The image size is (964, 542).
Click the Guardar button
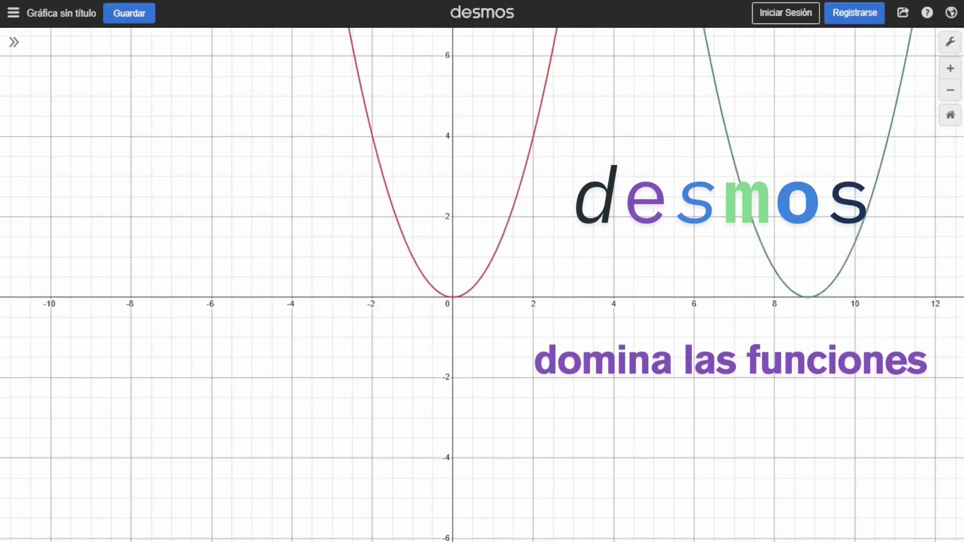tap(129, 13)
